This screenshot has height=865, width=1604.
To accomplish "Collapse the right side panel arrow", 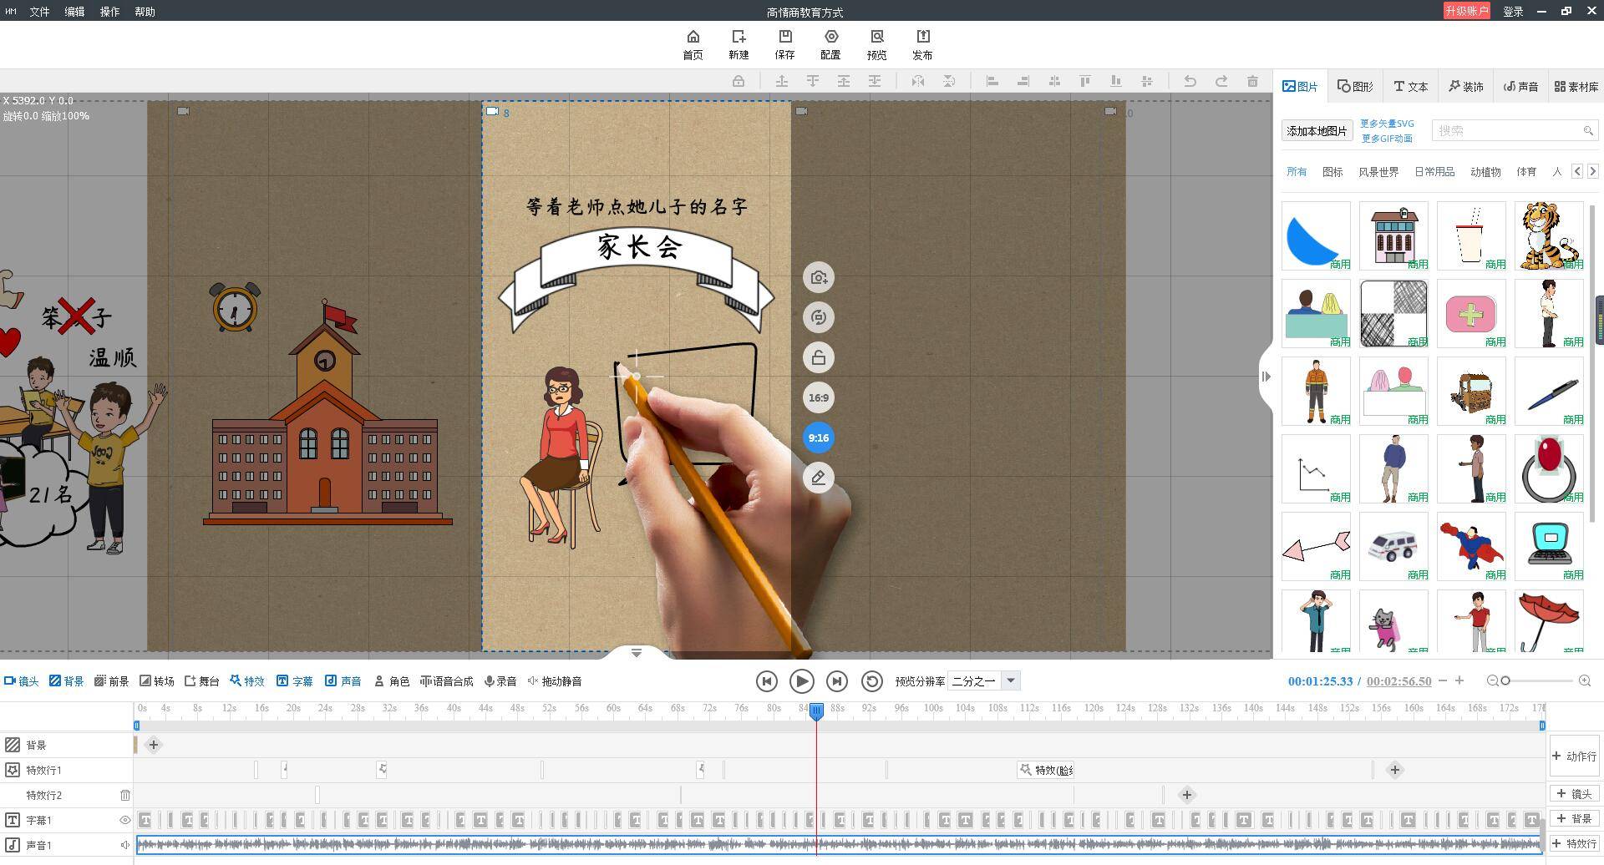I will 1266,377.
